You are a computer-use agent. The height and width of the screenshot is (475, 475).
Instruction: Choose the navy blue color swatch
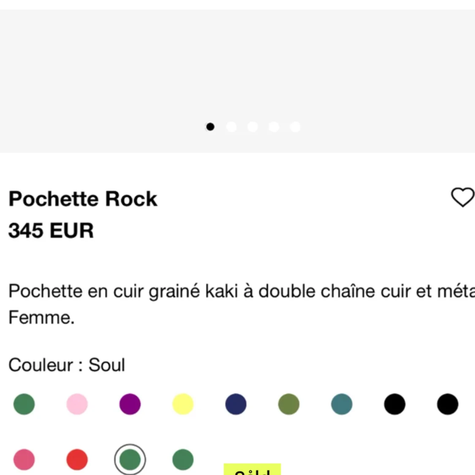click(x=236, y=404)
